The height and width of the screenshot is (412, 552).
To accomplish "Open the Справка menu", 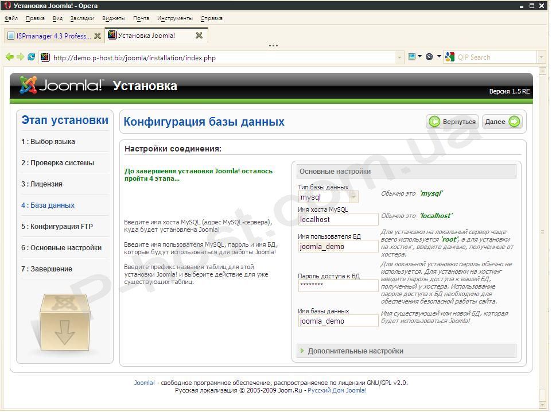I will point(212,18).
